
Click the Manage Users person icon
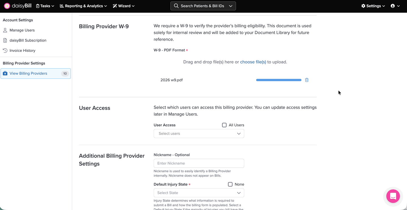click(x=5, y=30)
